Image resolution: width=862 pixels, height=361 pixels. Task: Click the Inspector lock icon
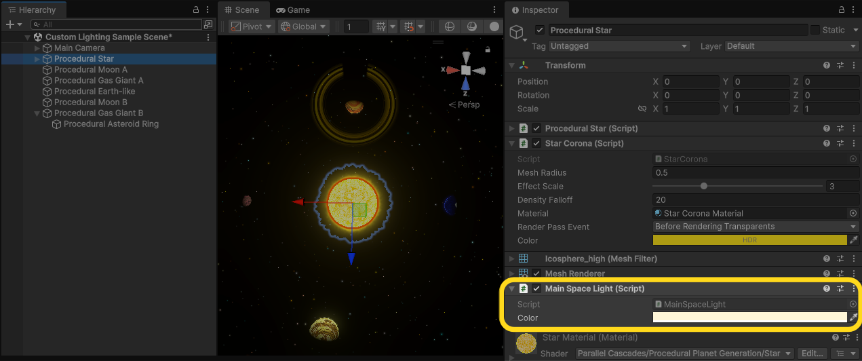point(841,10)
